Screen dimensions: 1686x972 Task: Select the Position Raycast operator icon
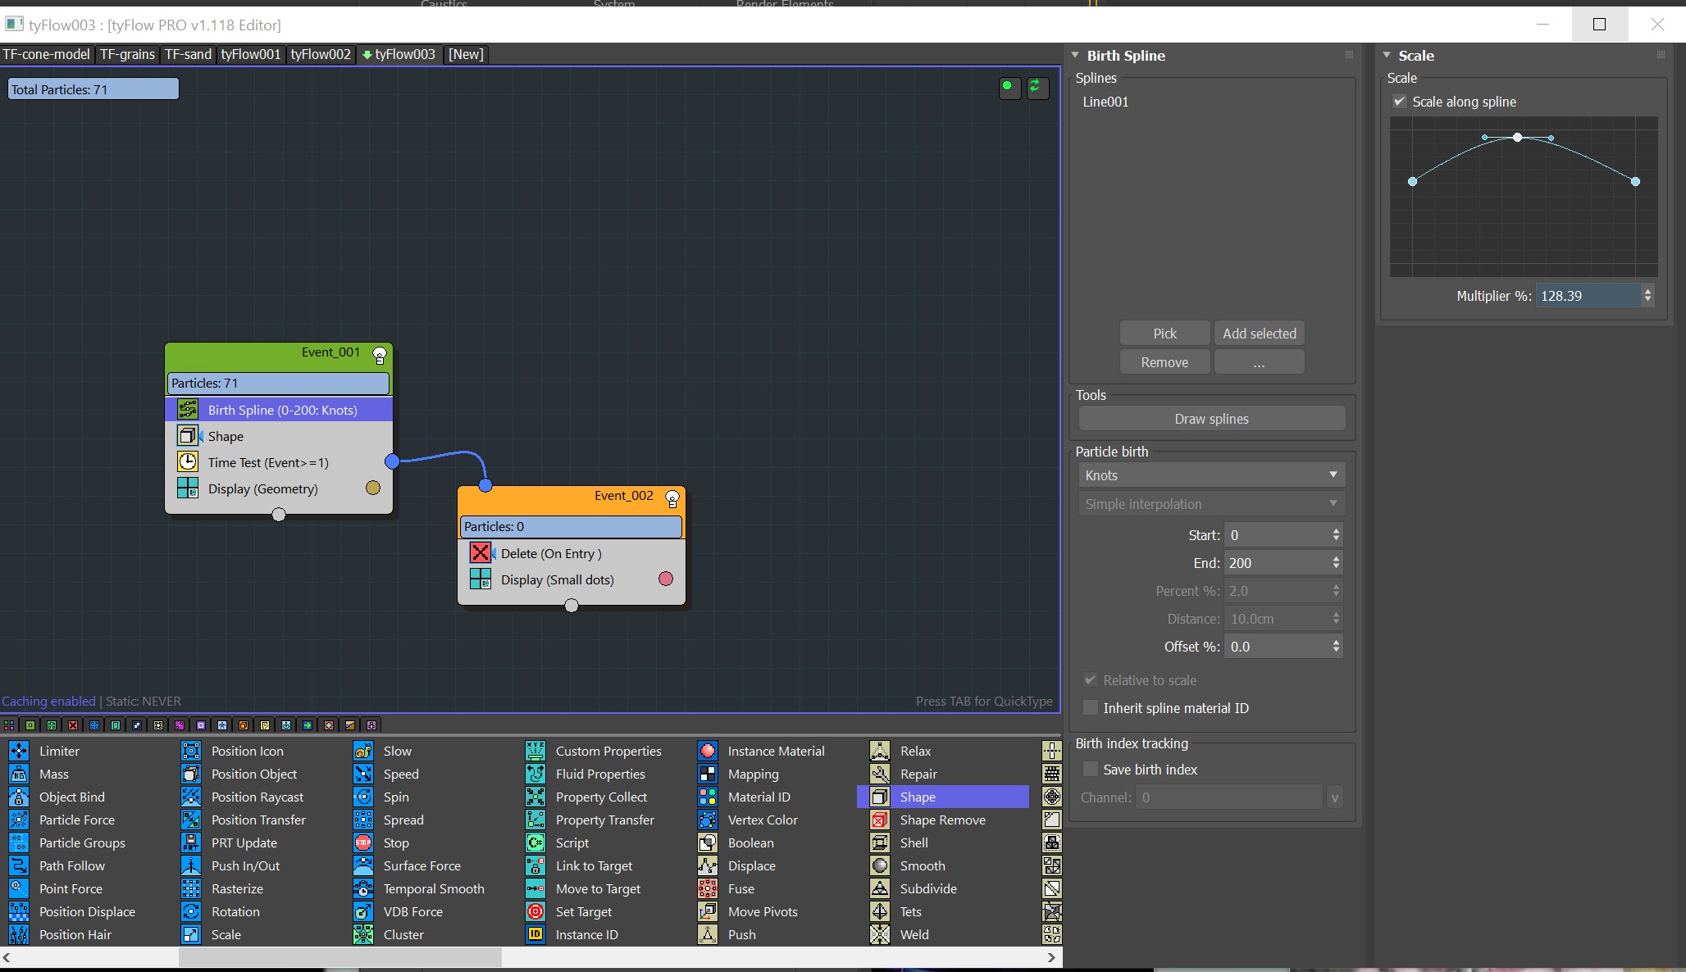[x=191, y=797]
